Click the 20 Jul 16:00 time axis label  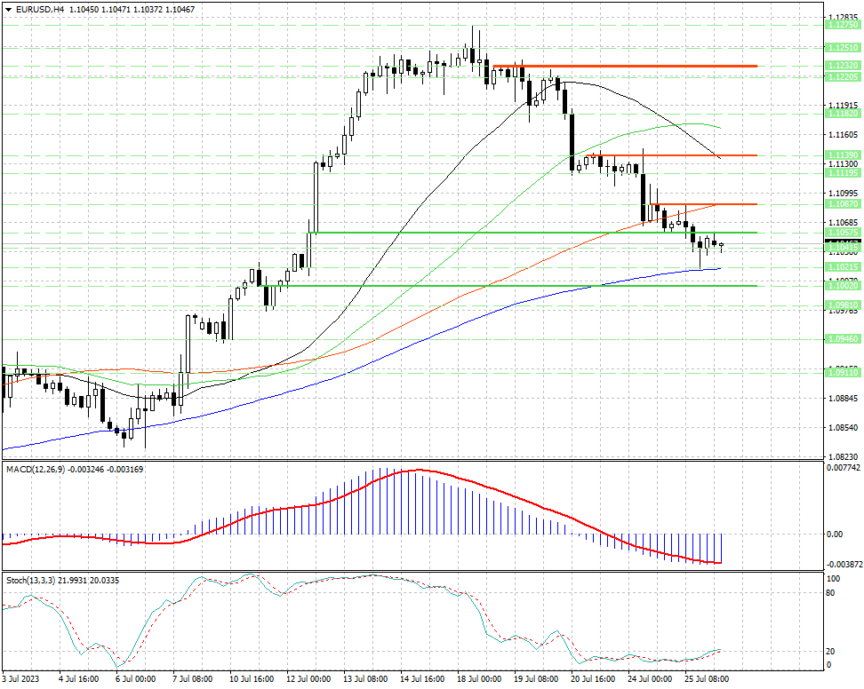[x=593, y=678]
